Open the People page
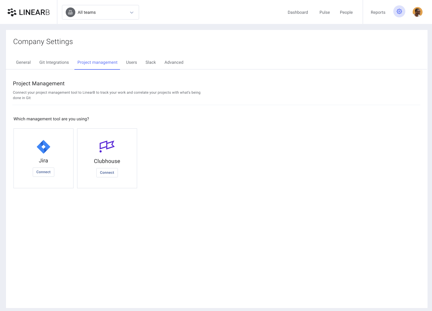Viewport: 432px width, 311px height. click(346, 12)
